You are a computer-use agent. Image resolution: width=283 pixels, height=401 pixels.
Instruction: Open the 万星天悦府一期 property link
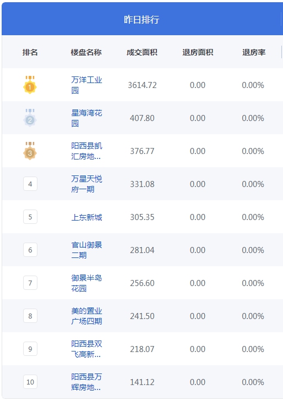click(x=86, y=184)
